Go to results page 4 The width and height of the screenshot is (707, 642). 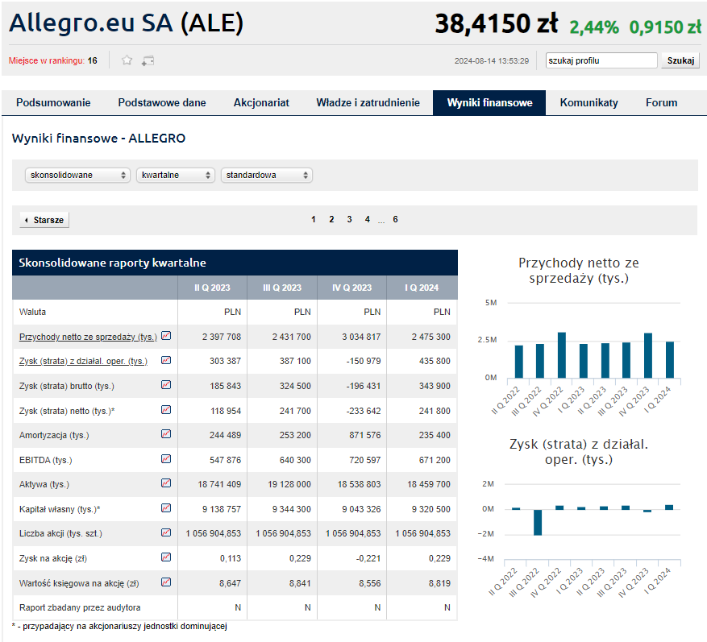click(368, 219)
